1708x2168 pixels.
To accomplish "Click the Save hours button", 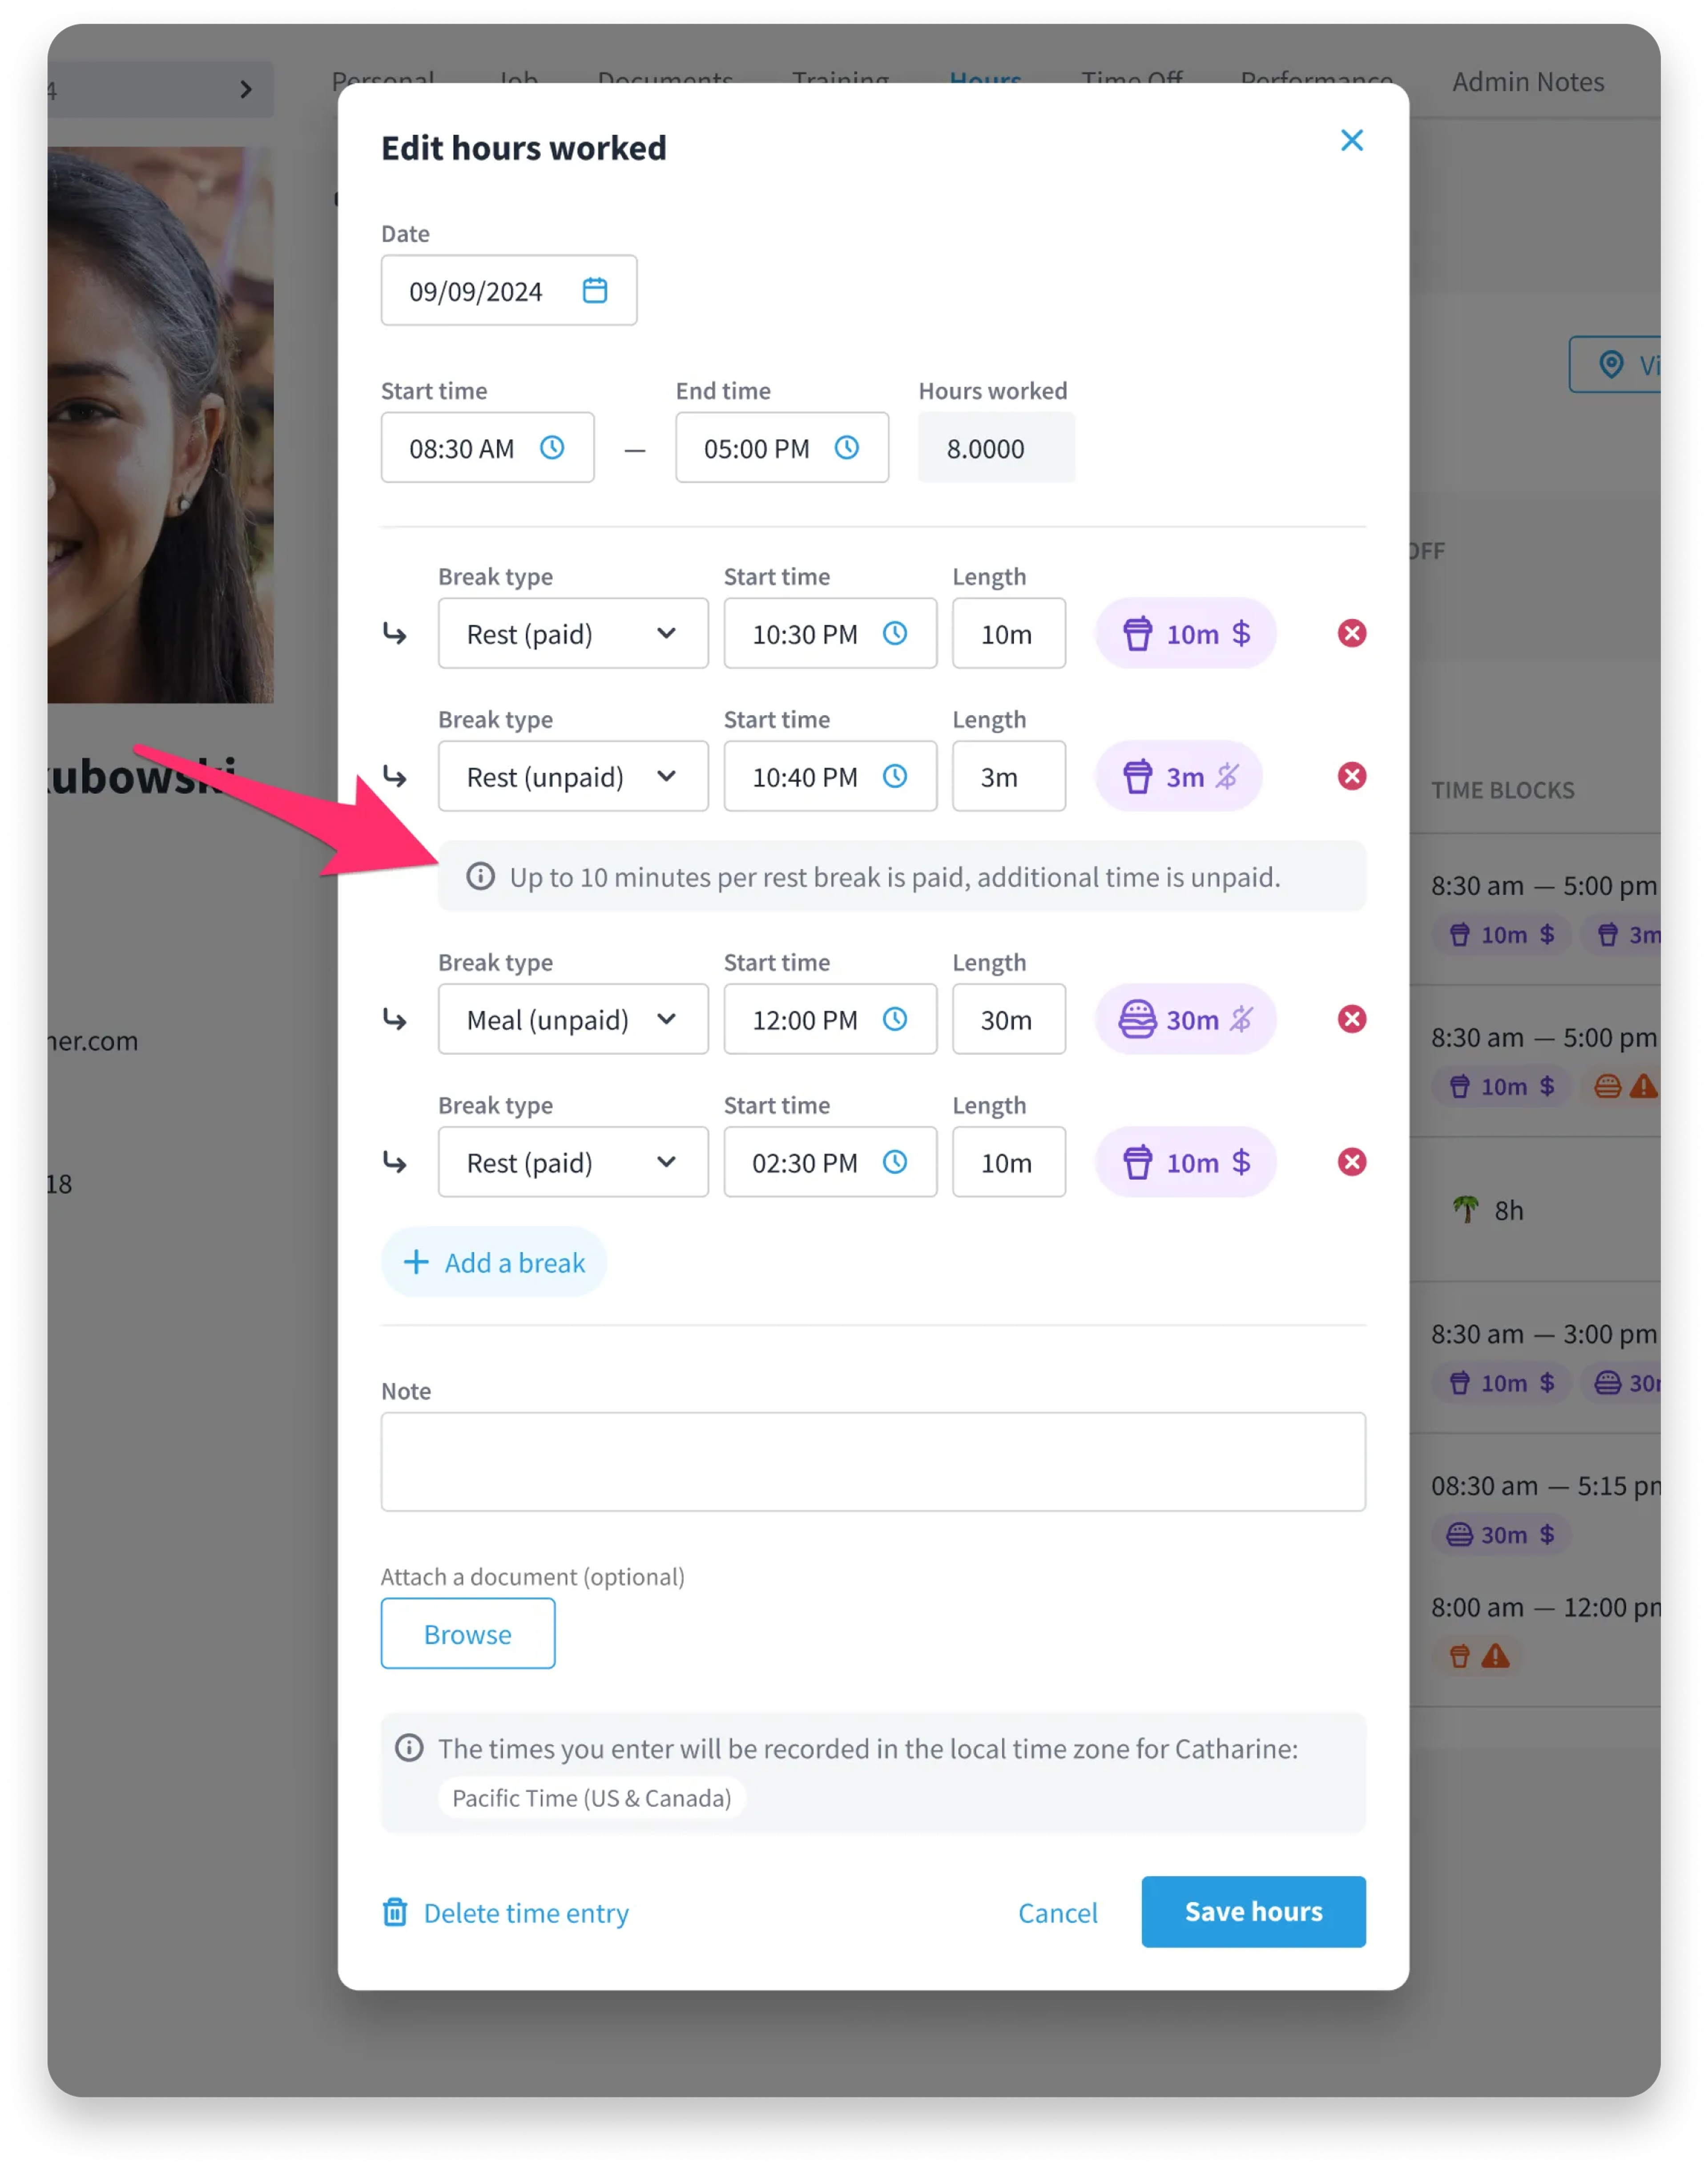I will (x=1253, y=1911).
